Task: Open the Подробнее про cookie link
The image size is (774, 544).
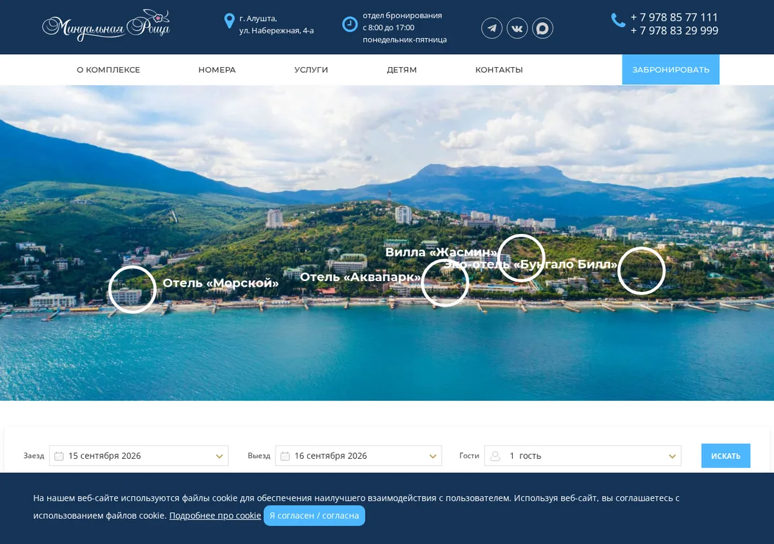Action: (215, 516)
